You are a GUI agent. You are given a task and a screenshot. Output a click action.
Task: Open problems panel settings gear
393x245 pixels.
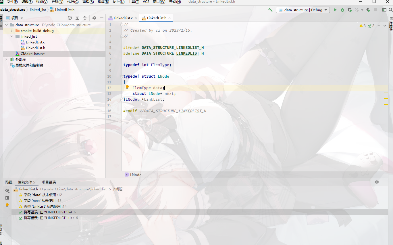tap(377, 182)
